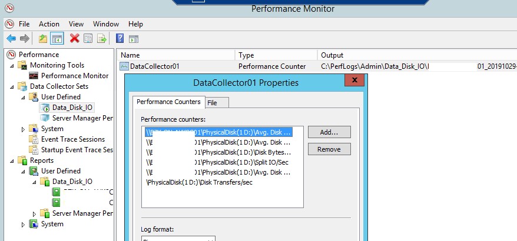Select the Split IO/Sec counter entry
This screenshot has width=517, height=241.
[x=217, y=162]
